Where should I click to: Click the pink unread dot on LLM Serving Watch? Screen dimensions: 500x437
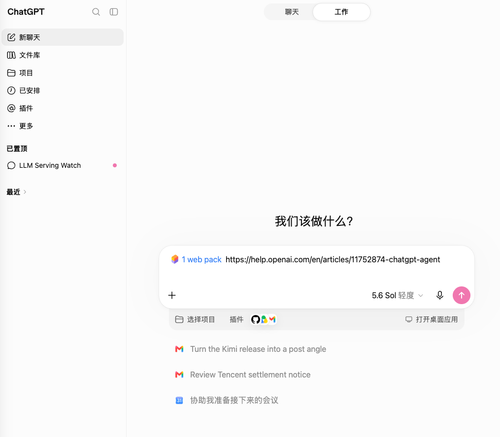(x=115, y=165)
